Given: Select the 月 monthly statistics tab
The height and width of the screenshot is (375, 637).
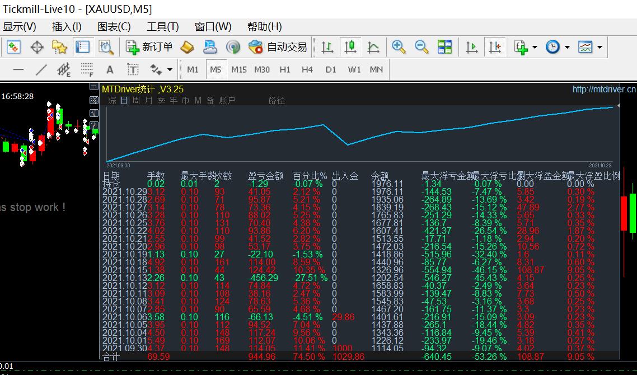Looking at the screenshot, I should tap(149, 100).
